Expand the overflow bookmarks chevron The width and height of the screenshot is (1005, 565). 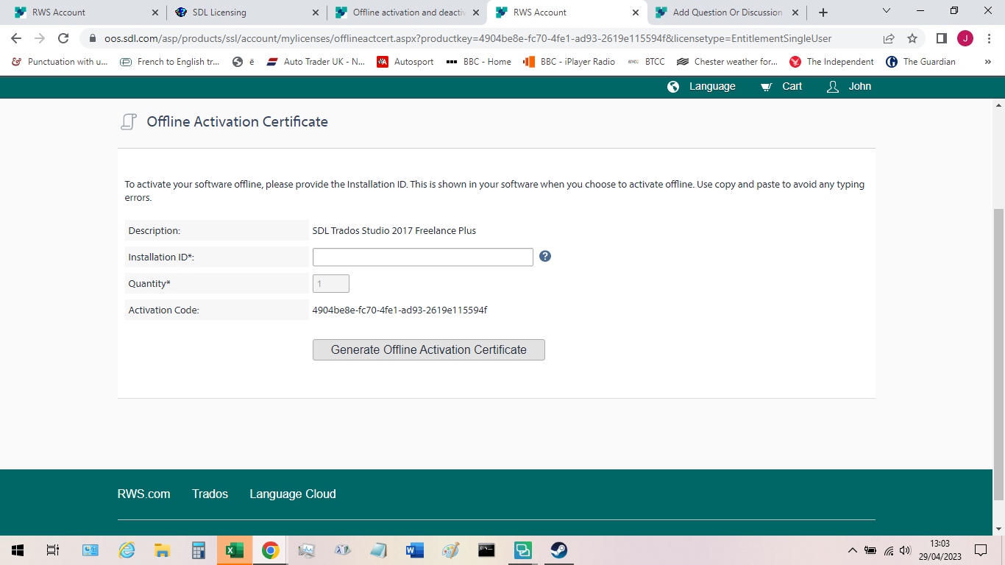[987, 62]
